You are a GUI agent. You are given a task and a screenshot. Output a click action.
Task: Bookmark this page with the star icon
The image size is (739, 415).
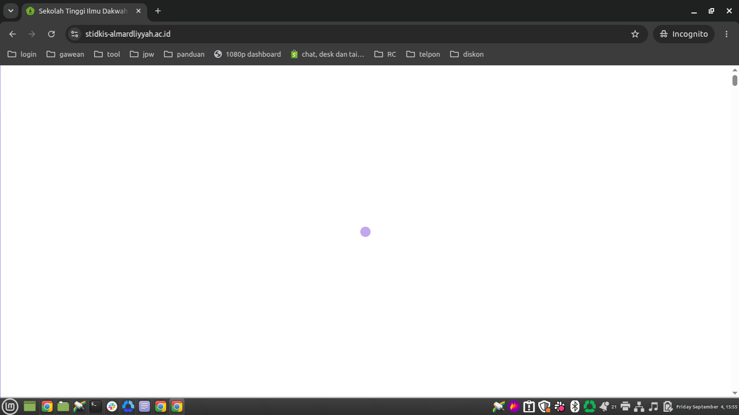coord(635,34)
